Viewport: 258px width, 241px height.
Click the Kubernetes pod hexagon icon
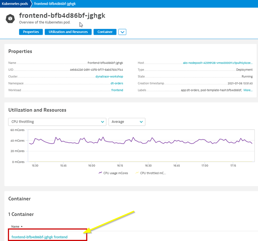pyautogui.click(x=10, y=19)
